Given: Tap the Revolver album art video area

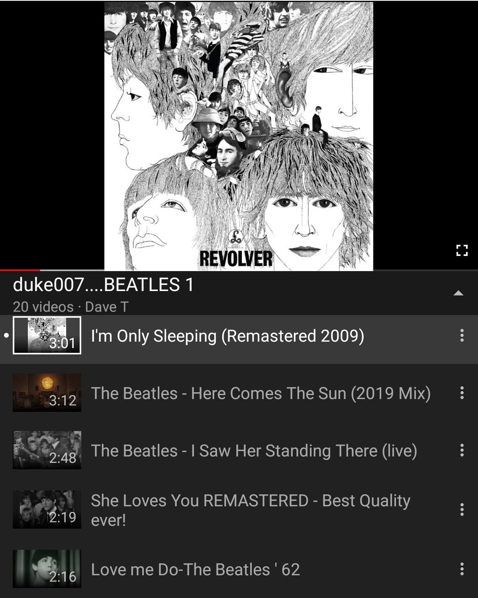Looking at the screenshot, I should pos(239,136).
